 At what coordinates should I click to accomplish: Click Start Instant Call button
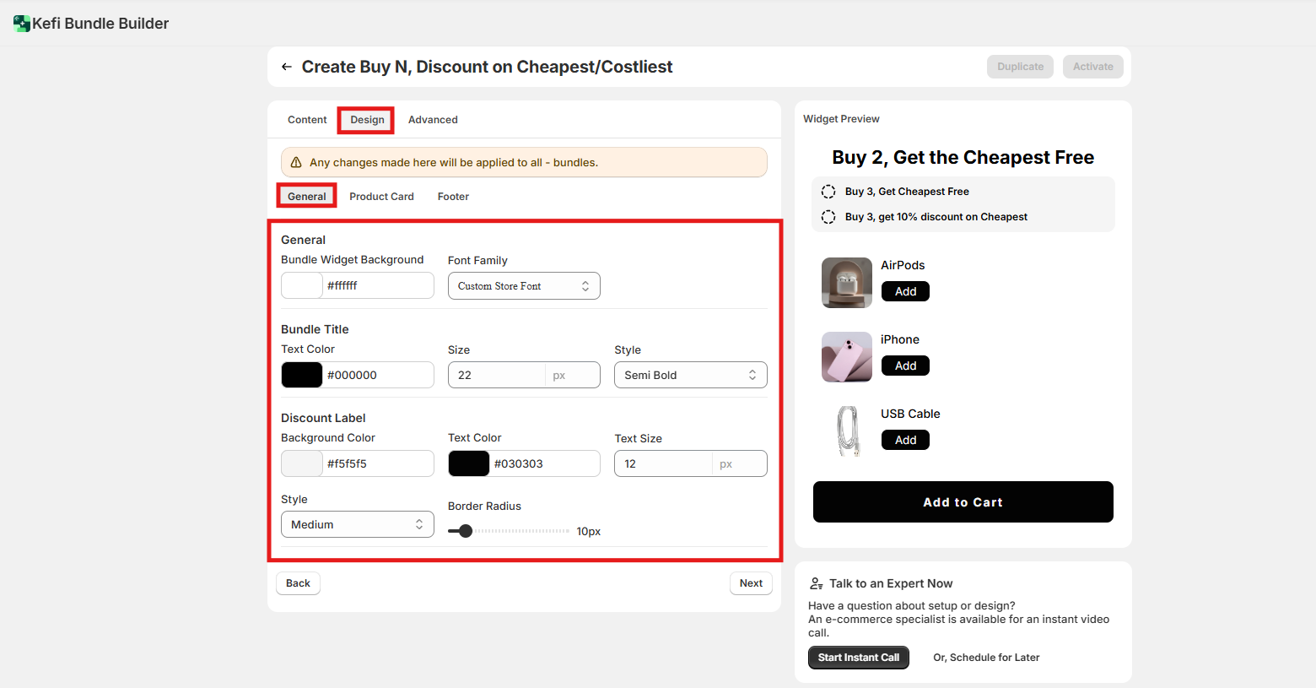858,658
